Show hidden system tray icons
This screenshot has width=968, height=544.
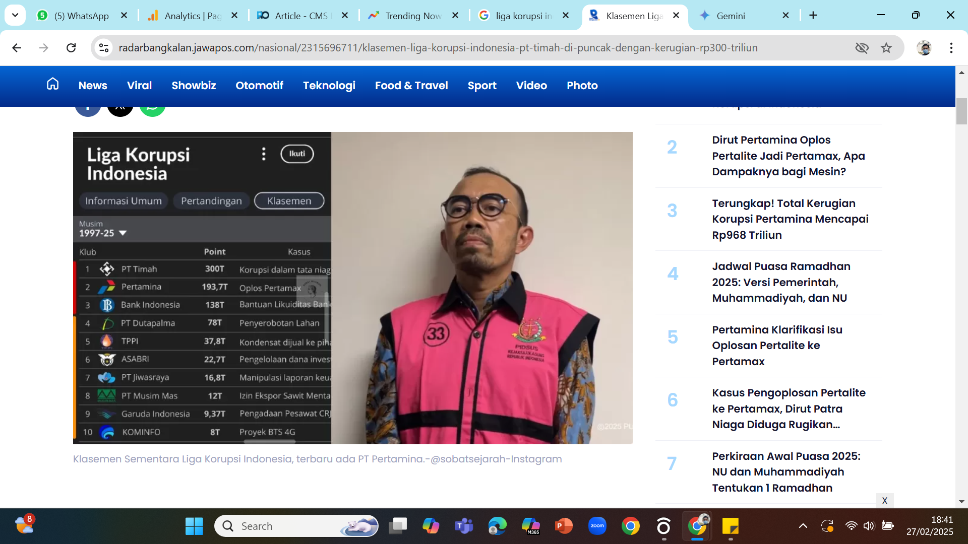point(803,526)
